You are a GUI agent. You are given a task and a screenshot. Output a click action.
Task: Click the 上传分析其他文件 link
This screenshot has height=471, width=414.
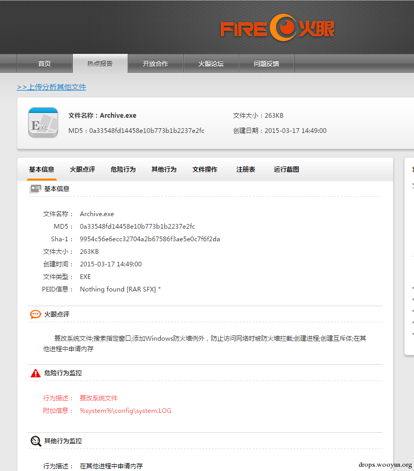pyautogui.click(x=51, y=87)
